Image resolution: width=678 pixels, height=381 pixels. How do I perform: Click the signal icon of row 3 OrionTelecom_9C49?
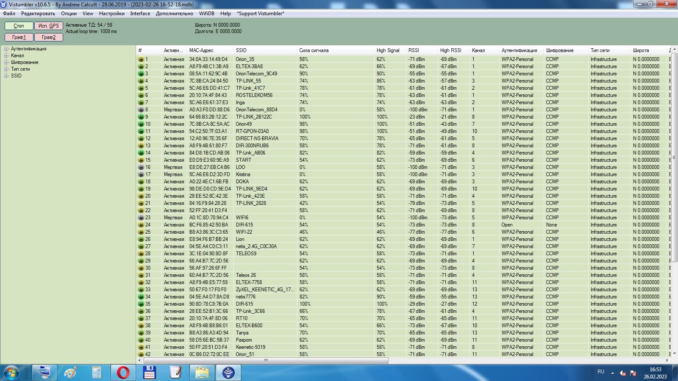[141, 74]
